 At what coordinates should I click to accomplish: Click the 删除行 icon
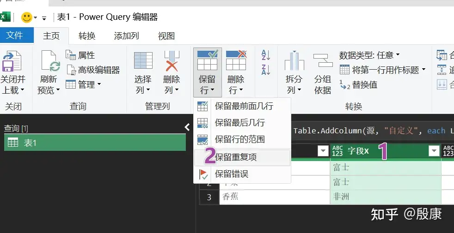[x=236, y=60]
